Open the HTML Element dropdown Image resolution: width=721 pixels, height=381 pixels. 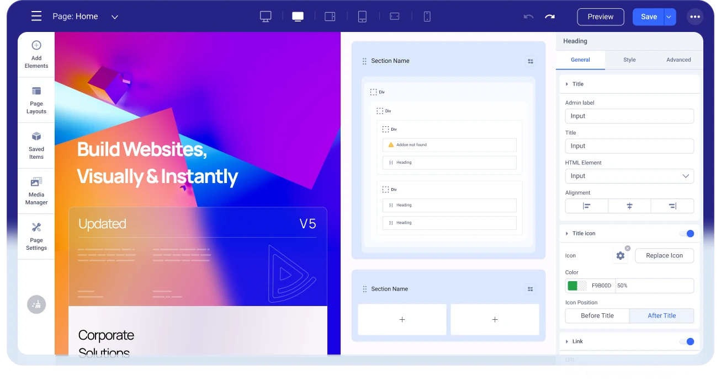(x=629, y=176)
